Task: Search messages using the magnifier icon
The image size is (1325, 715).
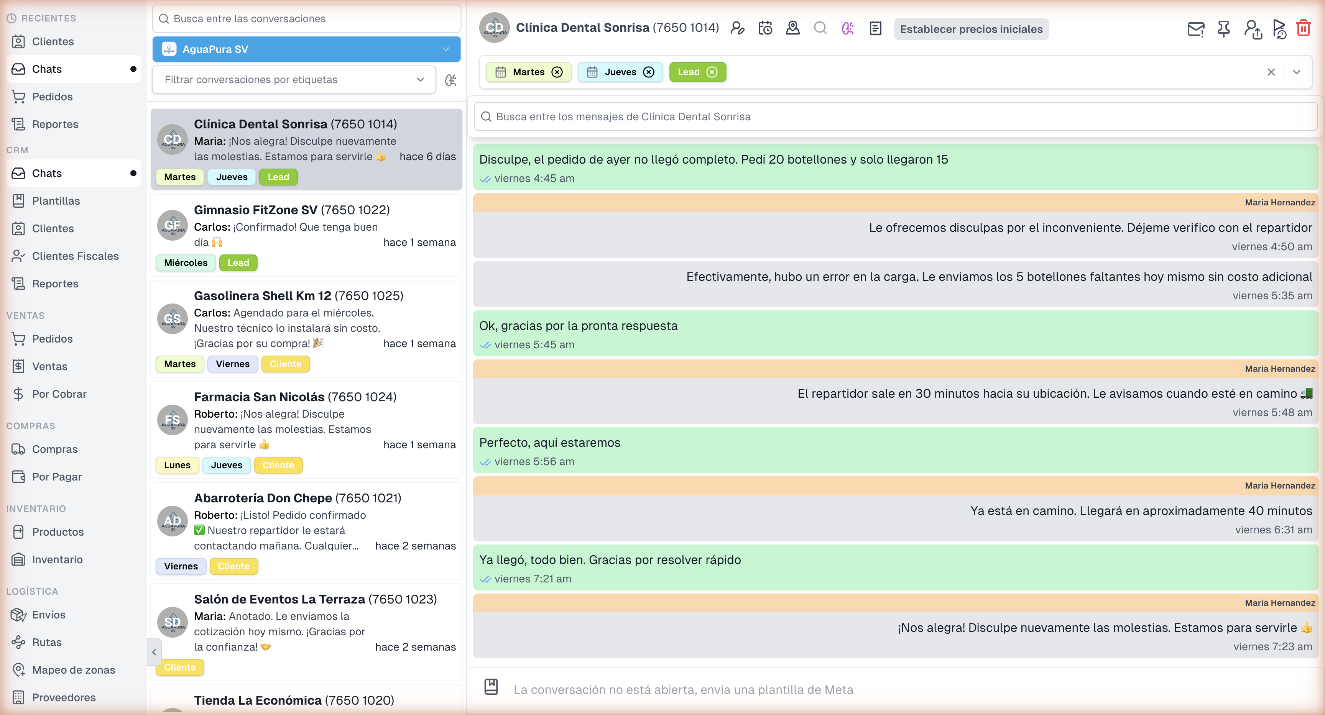Action: pyautogui.click(x=820, y=28)
